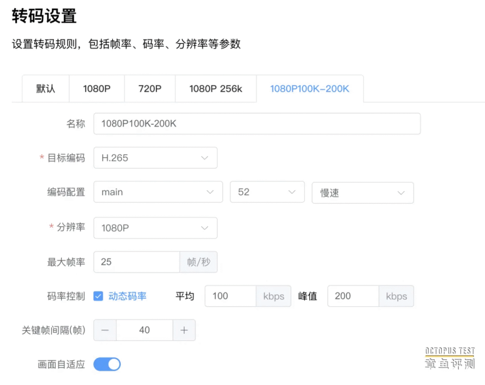This screenshot has height=385, width=485.
Task: Click the 名称 input field
Action: point(257,123)
